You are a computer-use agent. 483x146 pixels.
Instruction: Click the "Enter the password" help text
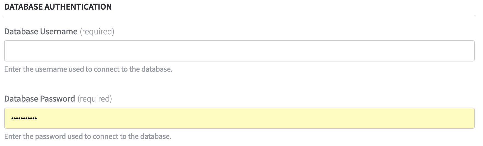[88, 136]
